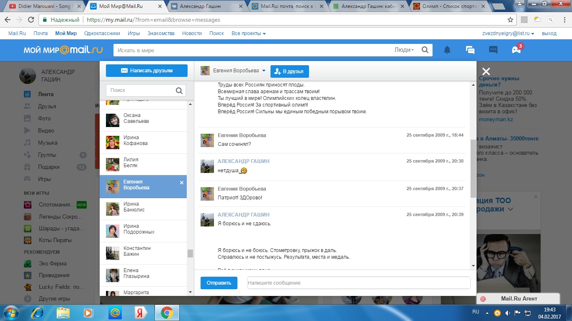
Task: Select Елена Глазырина conversation
Action: (x=143, y=275)
